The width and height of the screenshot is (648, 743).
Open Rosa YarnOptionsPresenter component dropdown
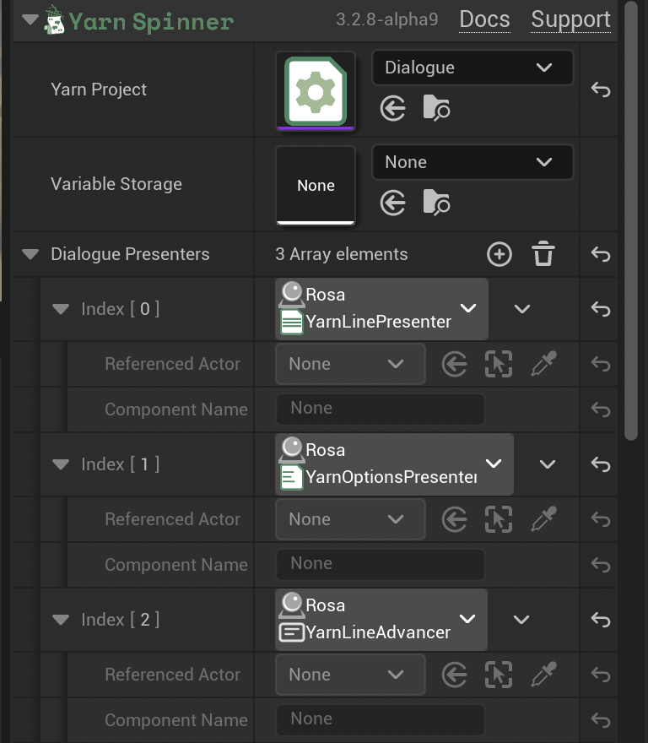coord(394,464)
